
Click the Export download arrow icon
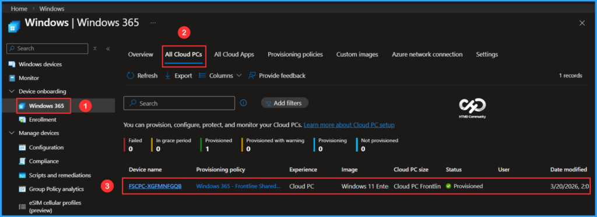point(167,76)
